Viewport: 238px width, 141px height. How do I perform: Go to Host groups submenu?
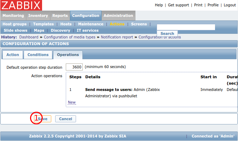(x=14, y=24)
